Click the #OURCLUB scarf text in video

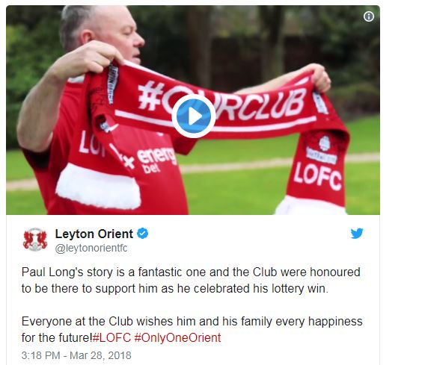coord(222,101)
